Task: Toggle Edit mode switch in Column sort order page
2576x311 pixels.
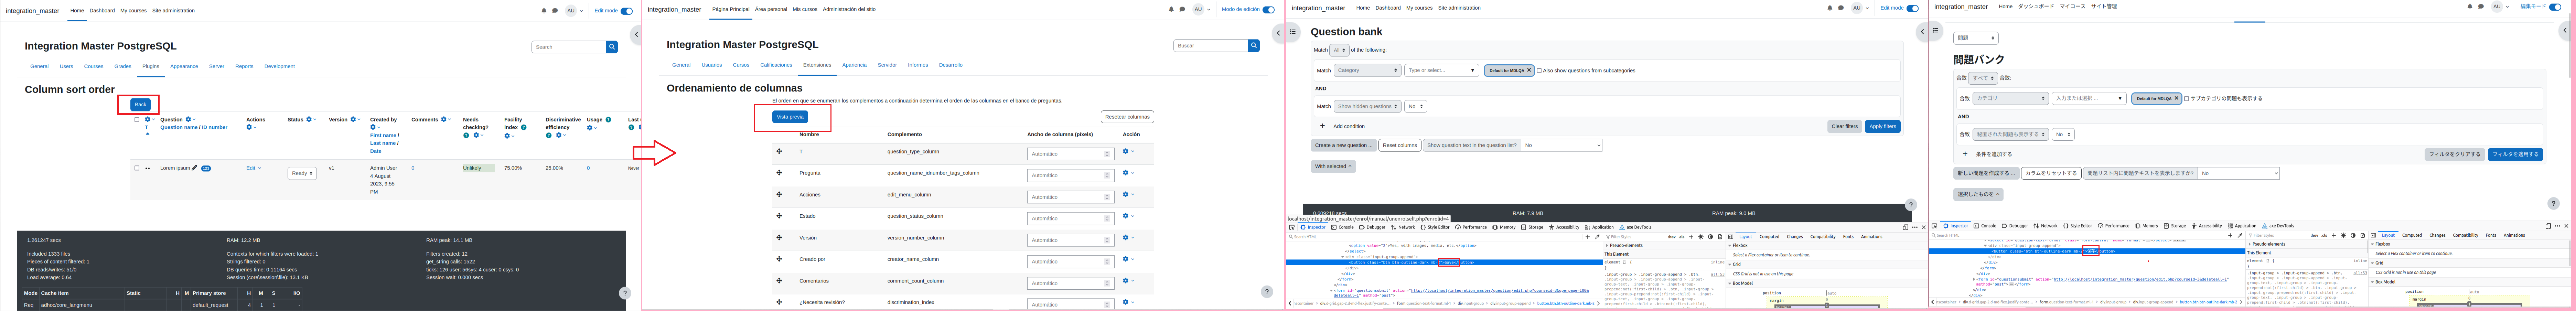Action: (627, 11)
